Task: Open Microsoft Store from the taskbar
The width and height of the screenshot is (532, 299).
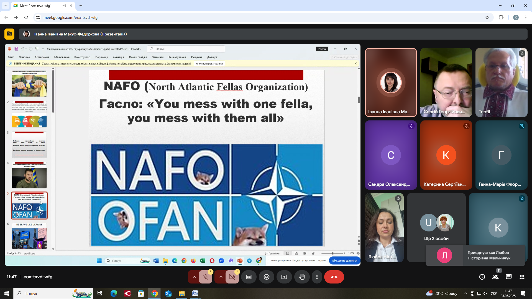Action: click(141, 293)
